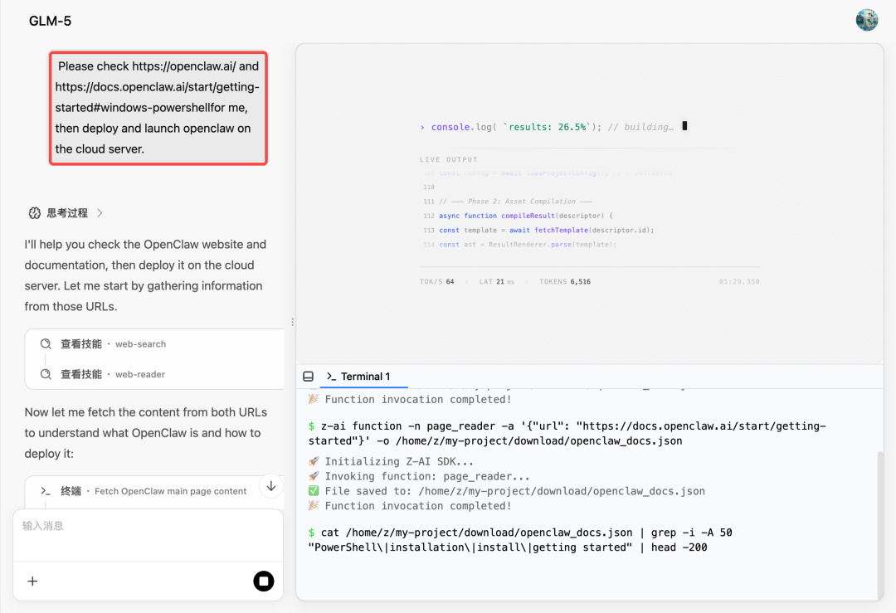Viewport: 896px width, 613px height.
Task: Click the scroll-to-bottom arrow button
Action: click(270, 486)
